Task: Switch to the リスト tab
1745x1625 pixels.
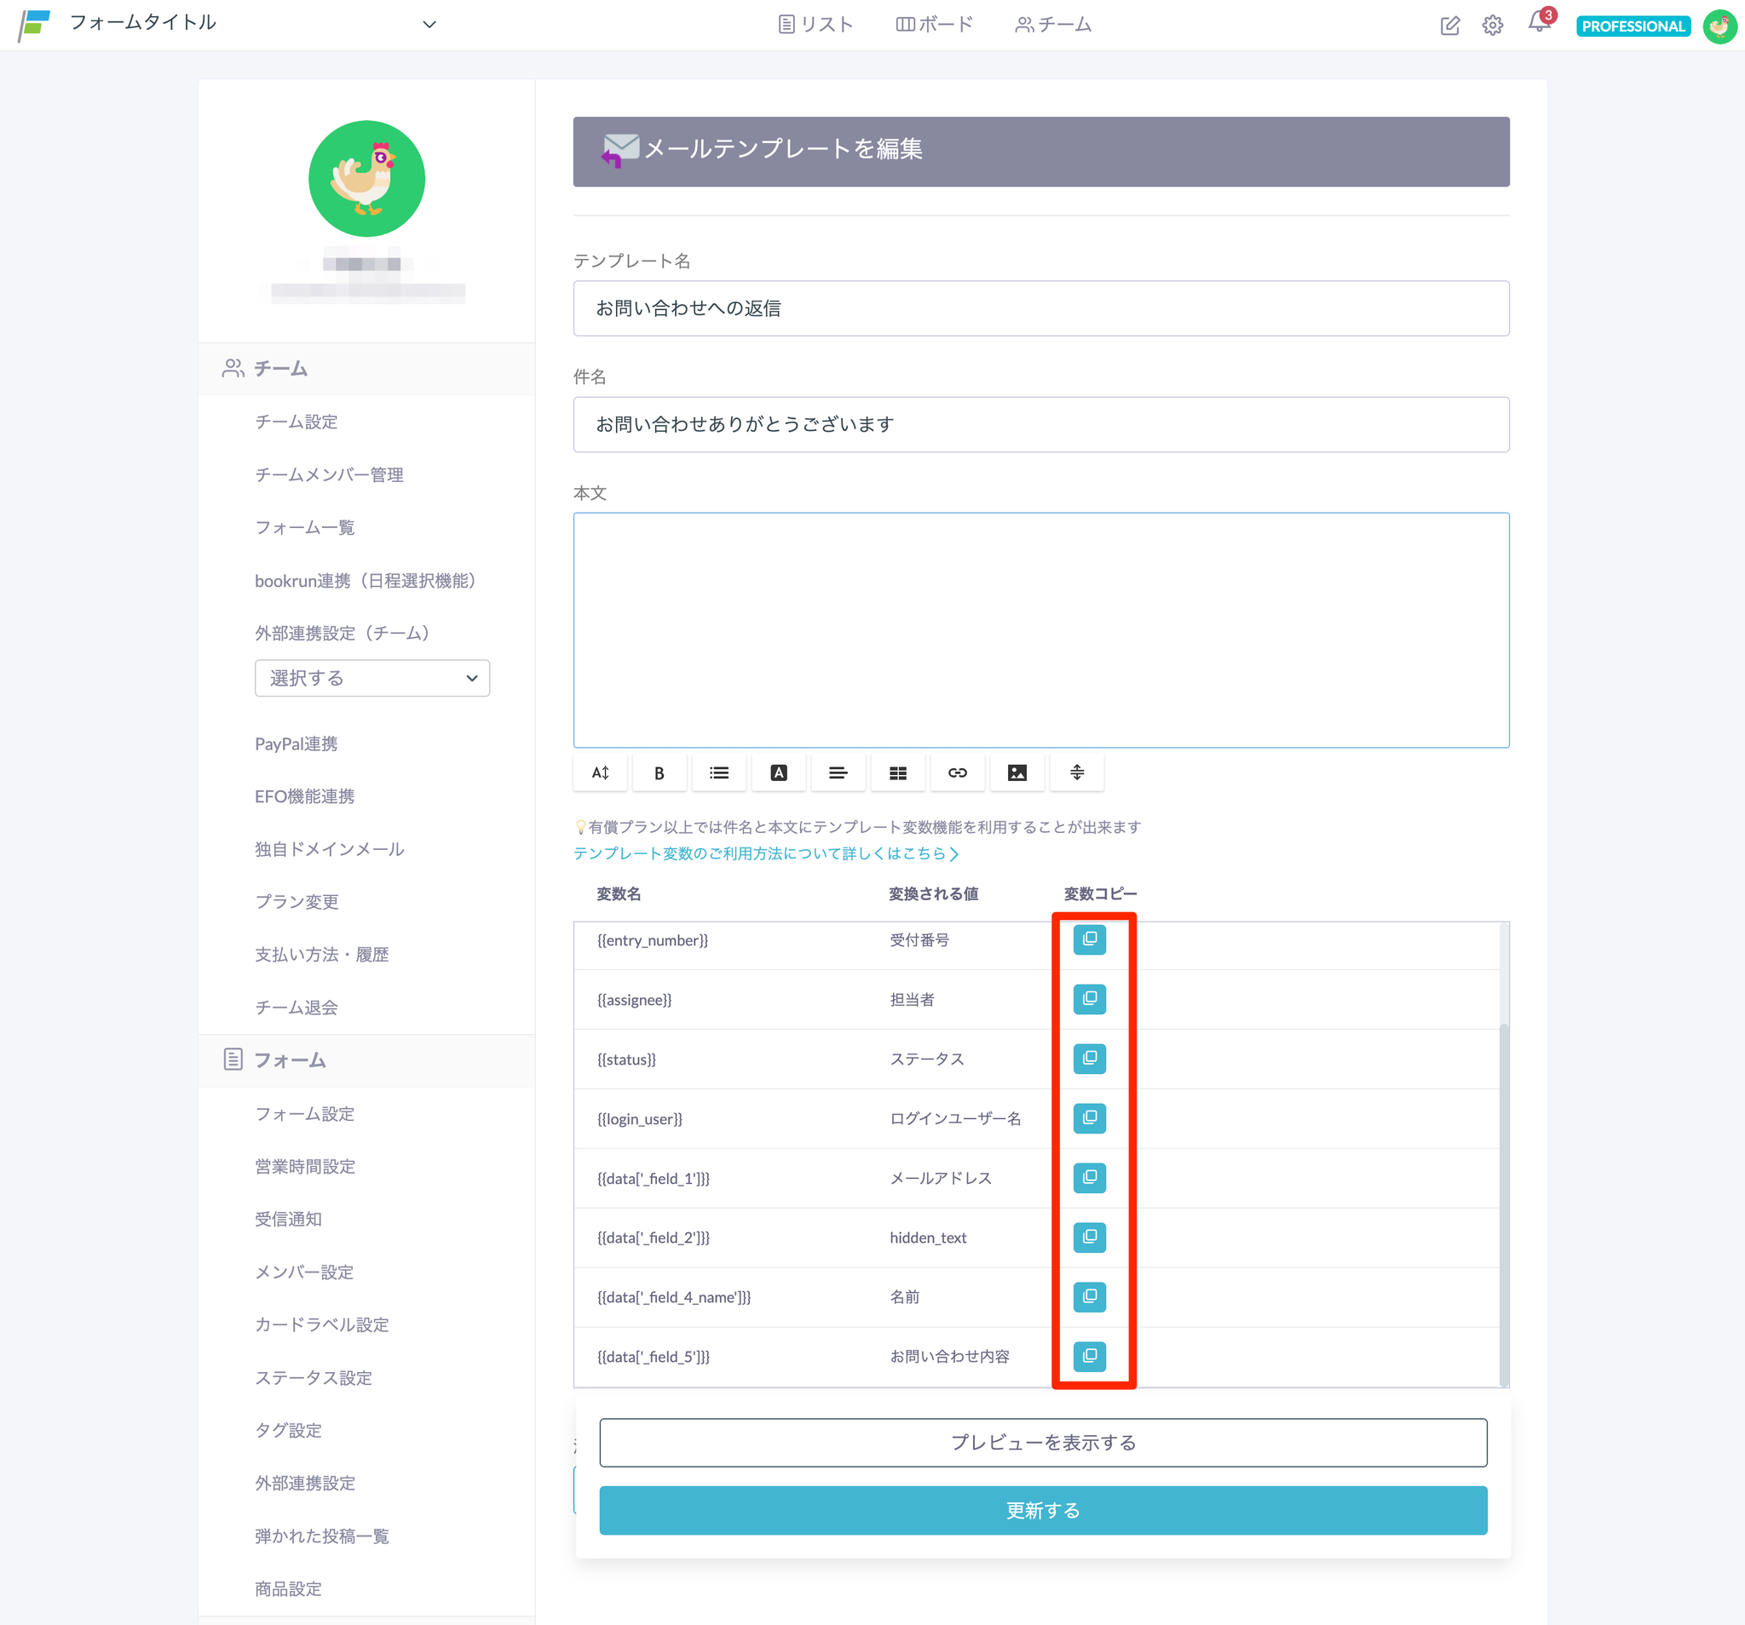Action: pos(815,25)
